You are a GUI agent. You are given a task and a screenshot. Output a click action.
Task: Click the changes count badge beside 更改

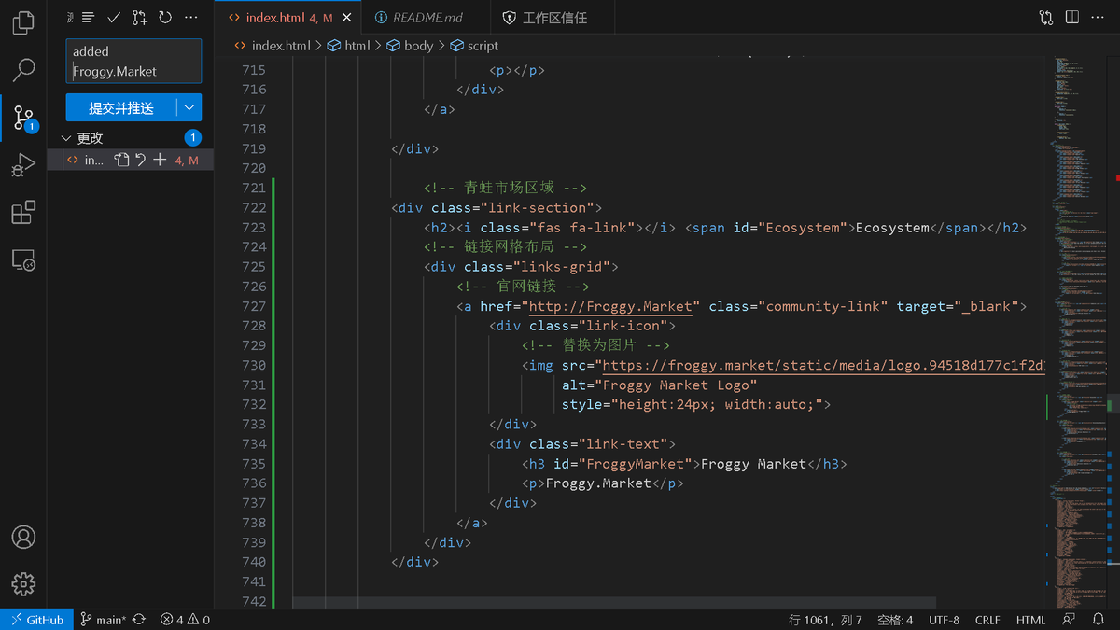click(x=192, y=138)
